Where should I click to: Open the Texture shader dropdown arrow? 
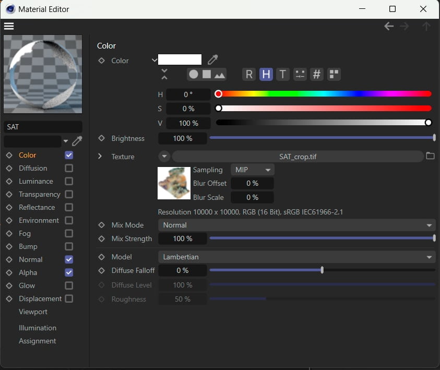pyautogui.click(x=164, y=156)
